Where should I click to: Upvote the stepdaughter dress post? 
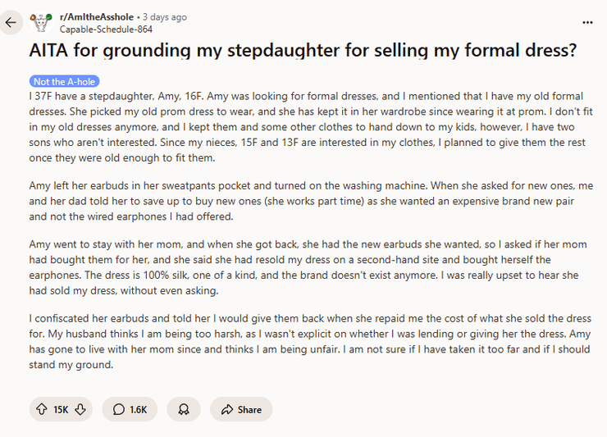pos(41,409)
